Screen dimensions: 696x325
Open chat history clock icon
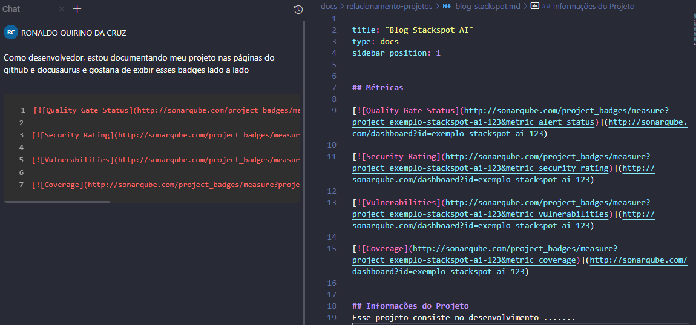pyautogui.click(x=298, y=10)
